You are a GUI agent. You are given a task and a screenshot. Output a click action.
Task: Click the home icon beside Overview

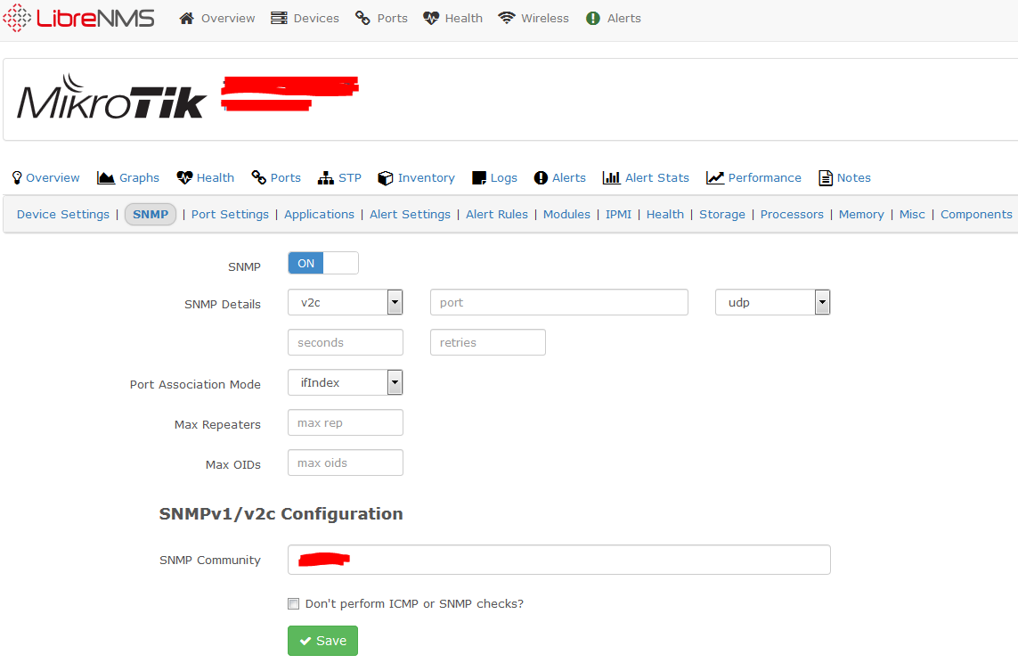[186, 18]
